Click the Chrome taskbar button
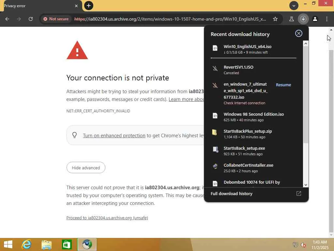This screenshot has width=334, height=251. (x=87, y=244)
